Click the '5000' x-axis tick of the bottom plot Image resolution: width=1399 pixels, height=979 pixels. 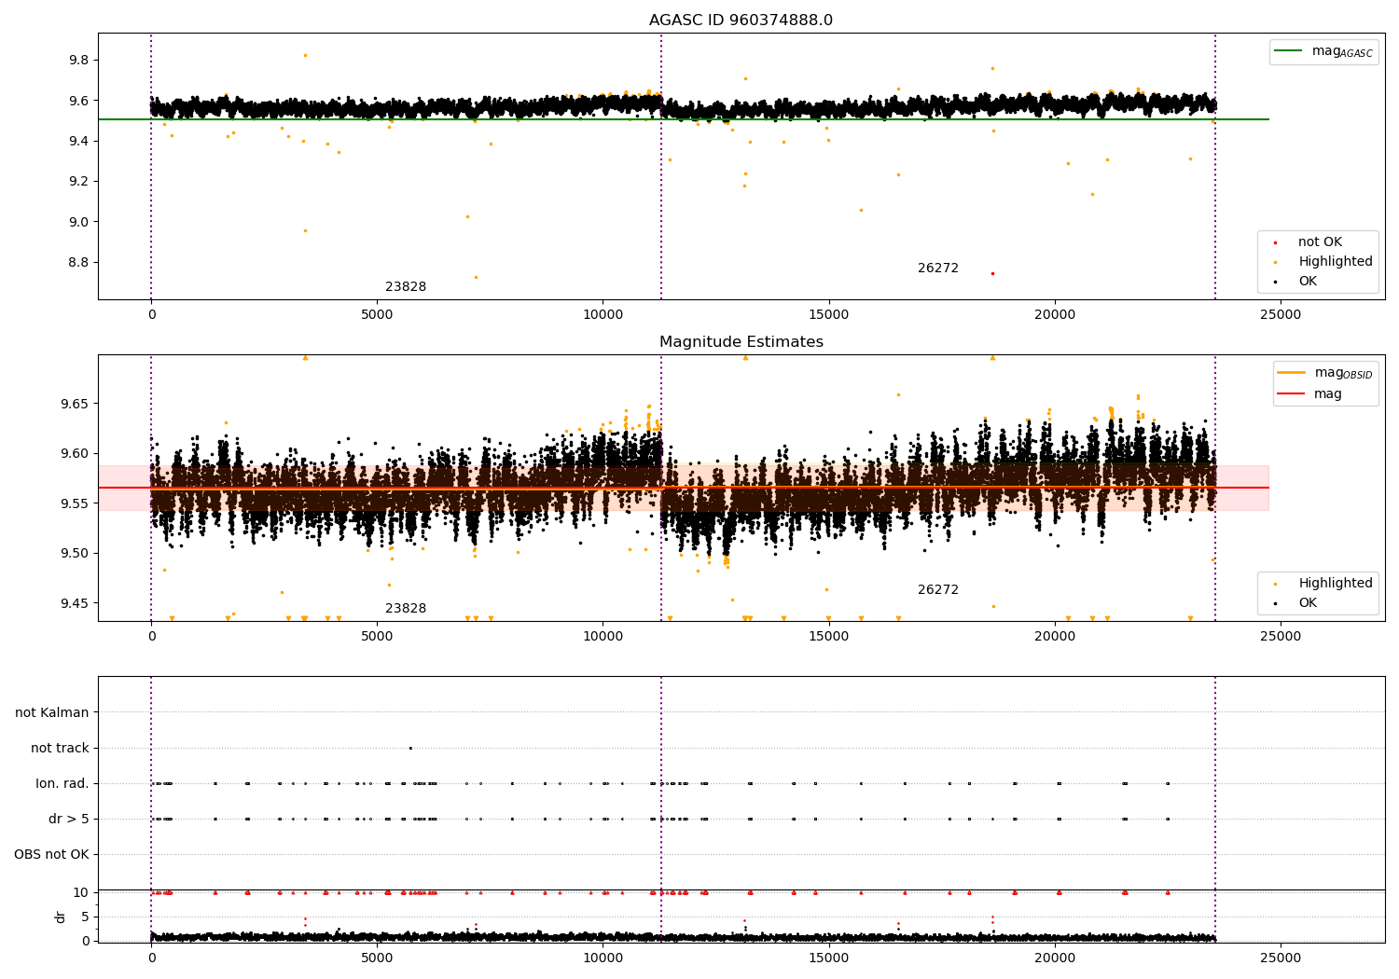(x=377, y=958)
